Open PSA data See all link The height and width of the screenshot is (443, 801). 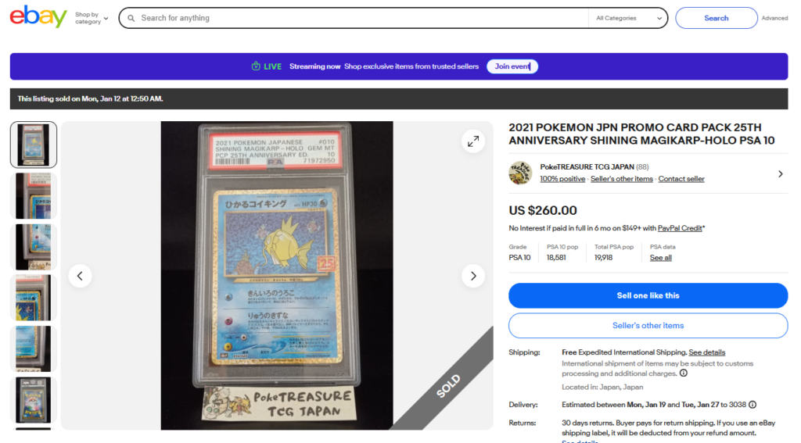pyautogui.click(x=660, y=258)
